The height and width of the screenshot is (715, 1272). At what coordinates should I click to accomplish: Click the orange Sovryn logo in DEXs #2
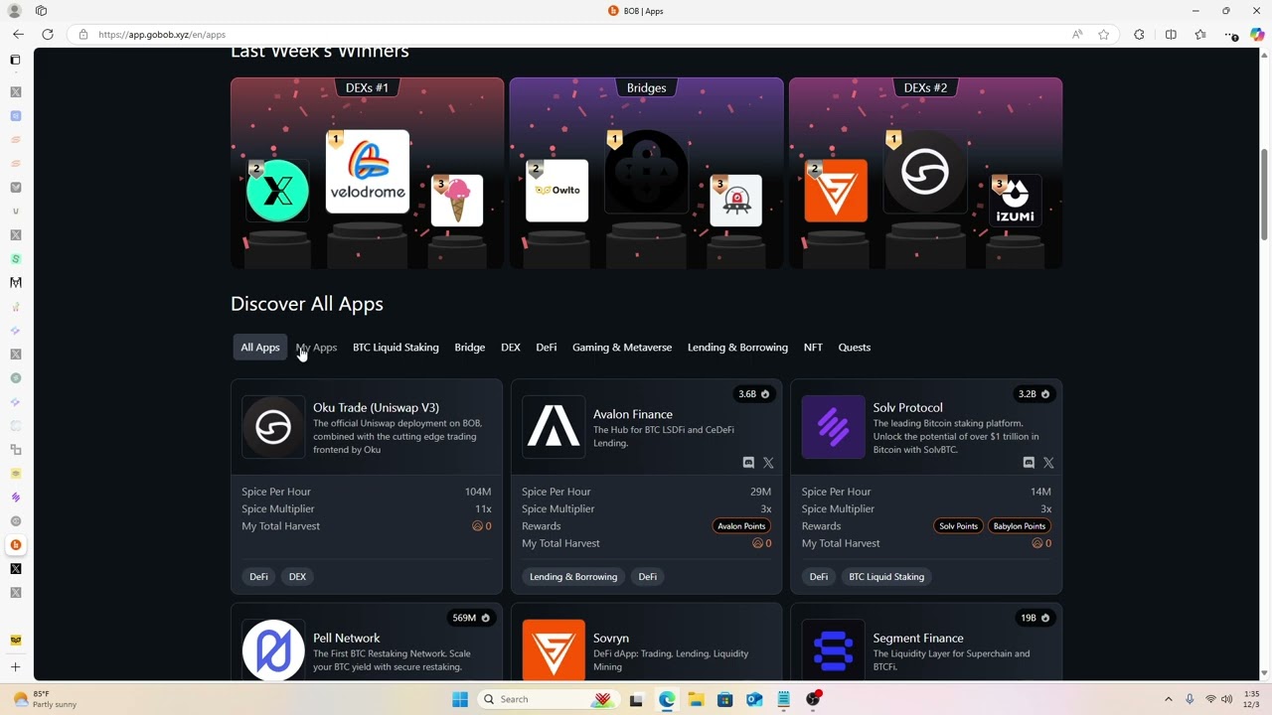pos(836,191)
